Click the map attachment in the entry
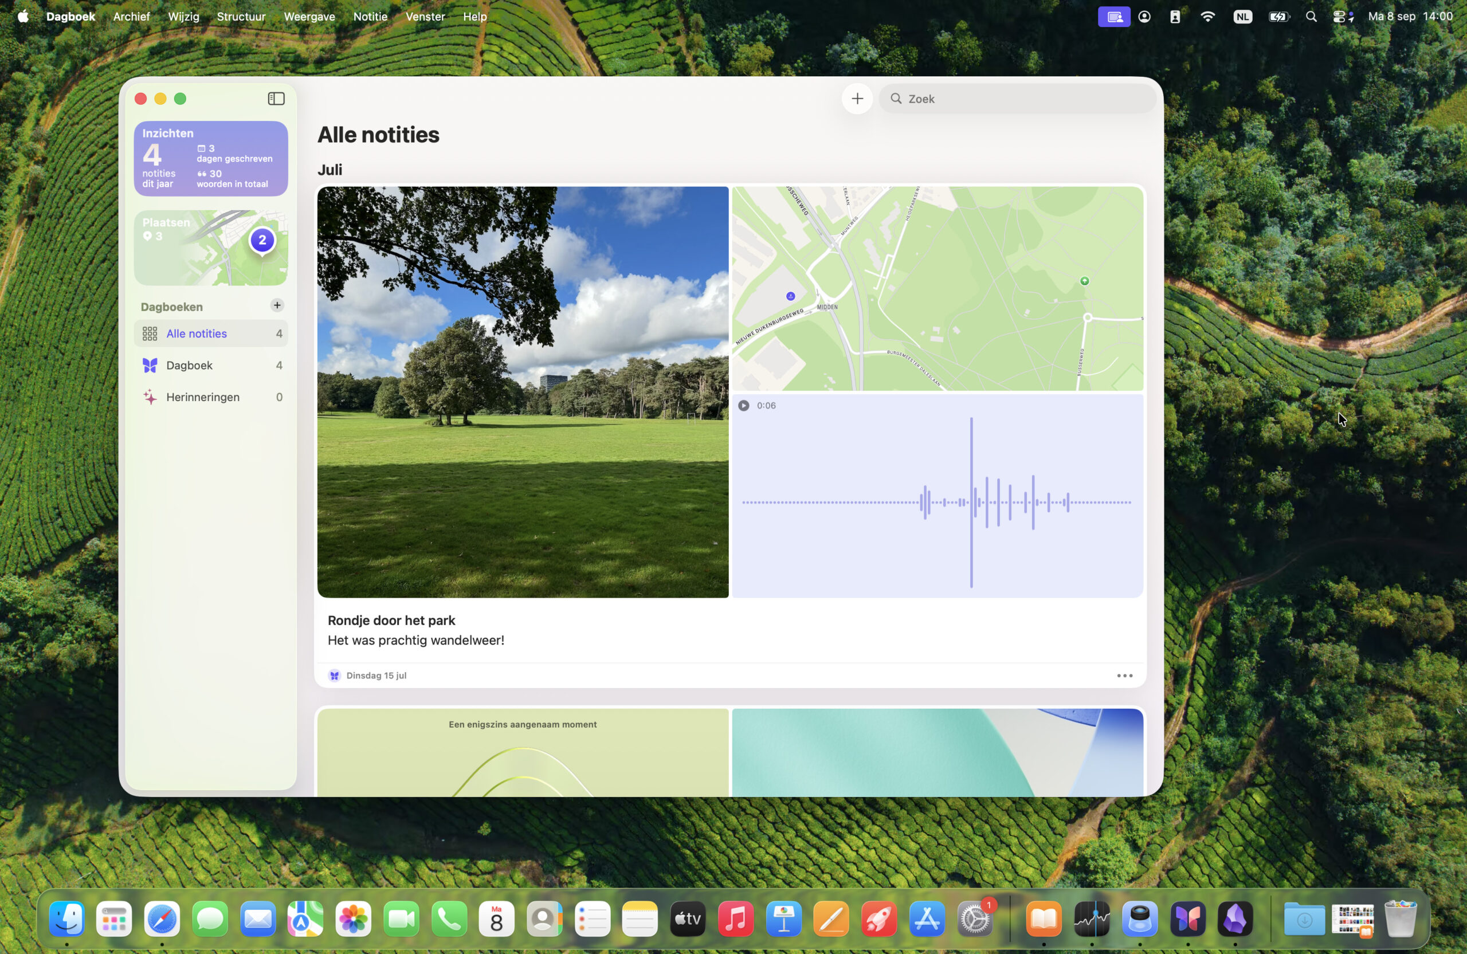1467x954 pixels. pos(937,288)
